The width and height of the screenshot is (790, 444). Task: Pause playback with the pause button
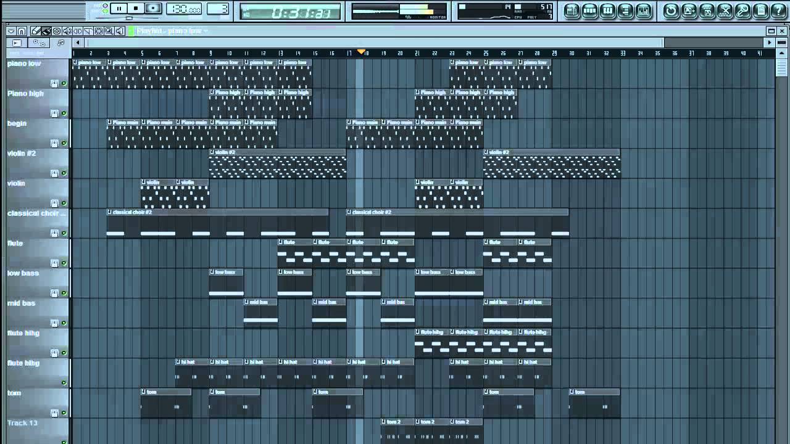(x=119, y=8)
